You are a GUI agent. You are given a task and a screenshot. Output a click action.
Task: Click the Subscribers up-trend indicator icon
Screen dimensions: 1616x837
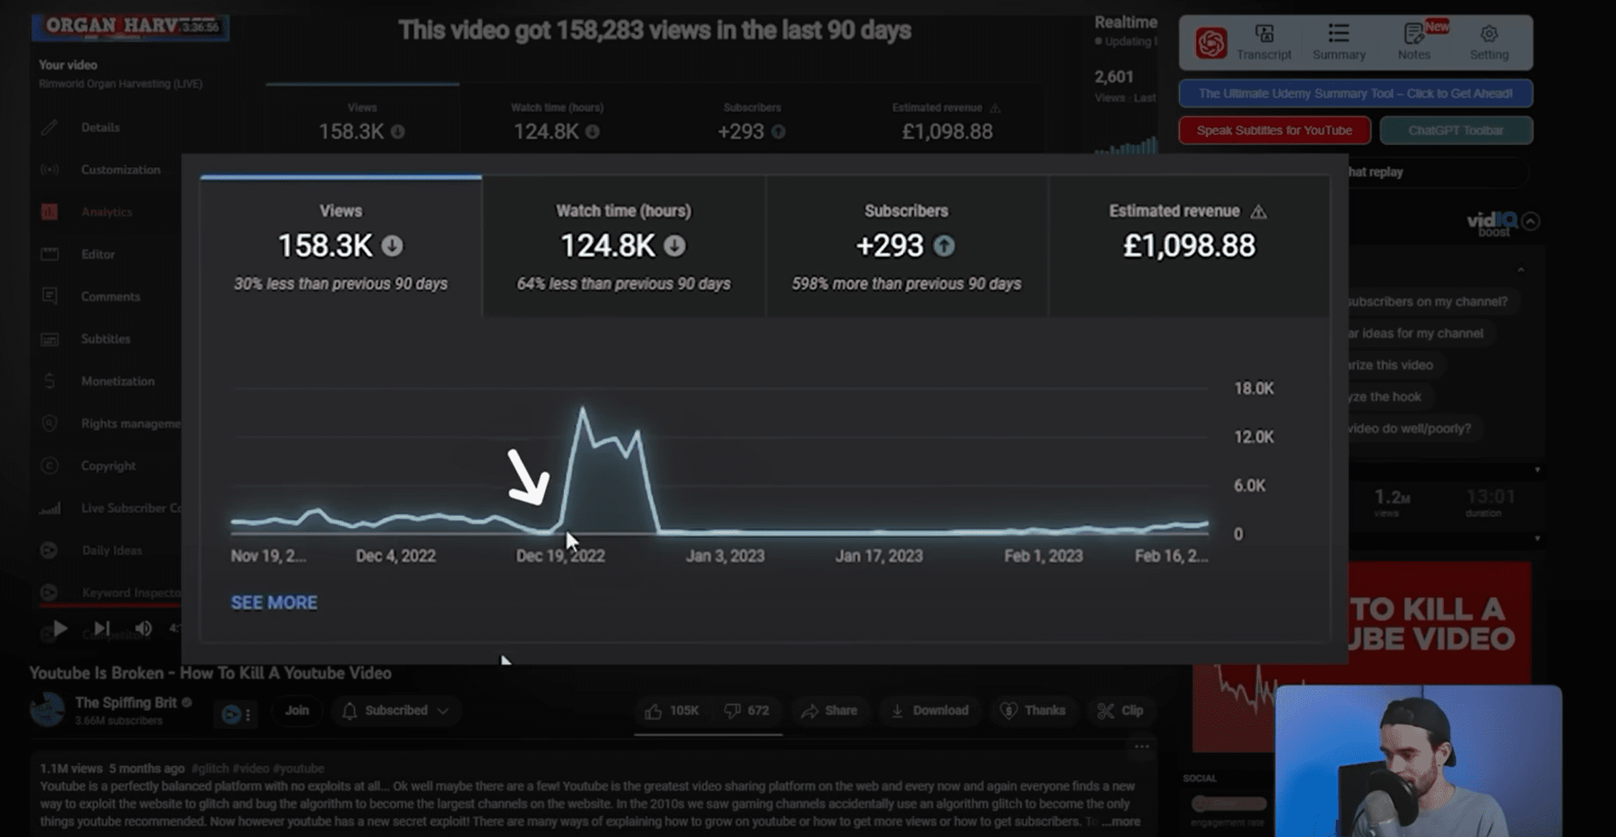pyautogui.click(x=944, y=246)
